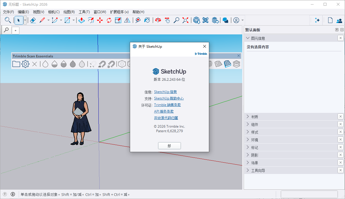The height and width of the screenshot is (199, 345).
Task: Click the info circle icon in status bar
Action: [13, 194]
